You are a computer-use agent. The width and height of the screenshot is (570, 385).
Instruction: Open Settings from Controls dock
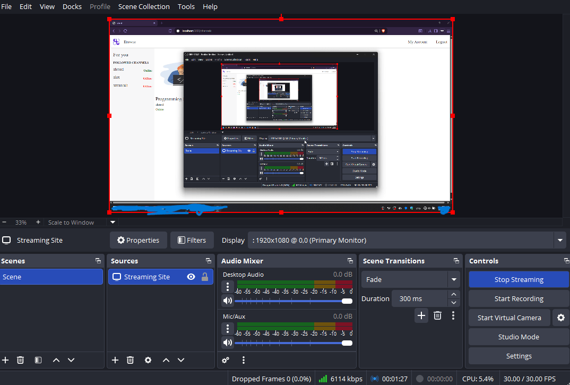coord(519,356)
